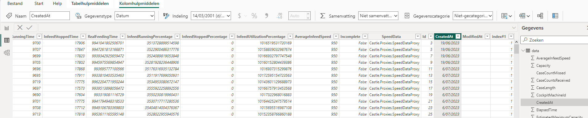Click the Samenvatting sigma icon
The image size is (588, 118).
click(323, 16)
